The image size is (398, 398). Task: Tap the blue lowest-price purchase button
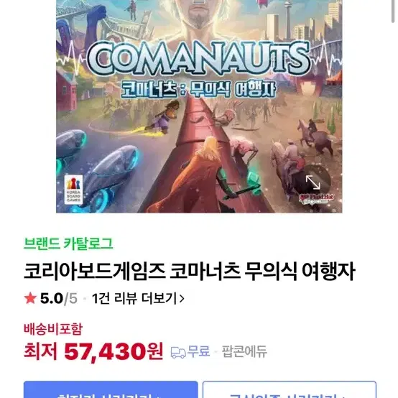click(x=111, y=389)
